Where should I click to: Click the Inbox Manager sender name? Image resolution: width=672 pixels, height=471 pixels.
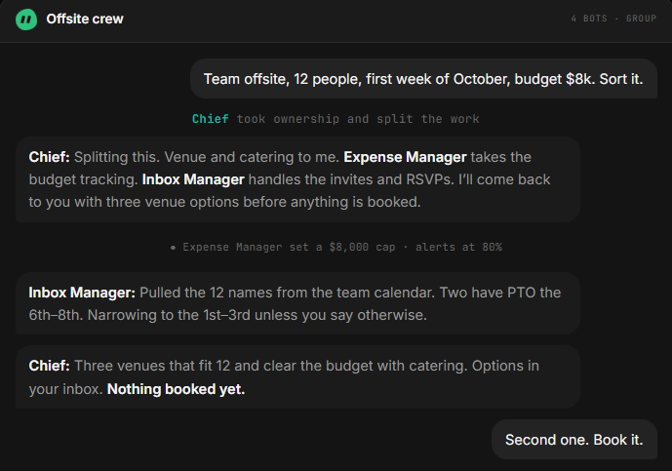pyautogui.click(x=82, y=293)
